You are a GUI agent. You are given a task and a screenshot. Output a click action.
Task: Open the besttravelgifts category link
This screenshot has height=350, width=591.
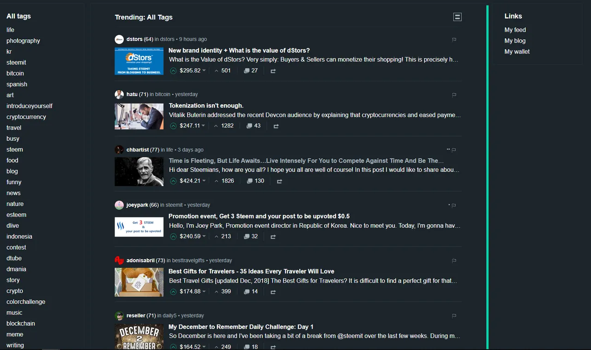click(x=188, y=260)
